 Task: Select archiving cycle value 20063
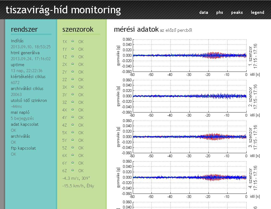pyautogui.click(x=16, y=95)
